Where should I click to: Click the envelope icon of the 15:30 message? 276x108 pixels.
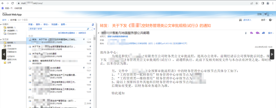point(30,54)
